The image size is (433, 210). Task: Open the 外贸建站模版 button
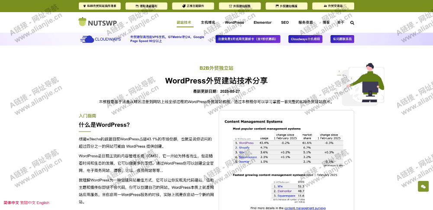[286, 6]
